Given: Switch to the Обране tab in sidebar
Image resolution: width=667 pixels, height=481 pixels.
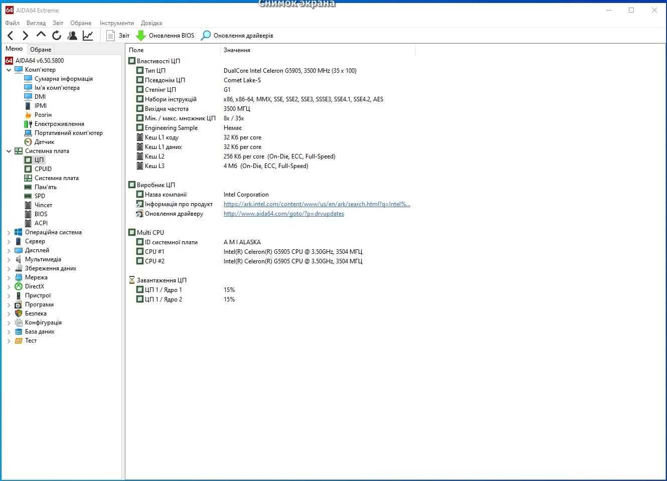Looking at the screenshot, I should (x=41, y=50).
